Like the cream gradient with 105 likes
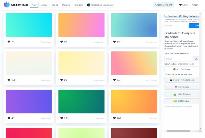 point(12,80)
